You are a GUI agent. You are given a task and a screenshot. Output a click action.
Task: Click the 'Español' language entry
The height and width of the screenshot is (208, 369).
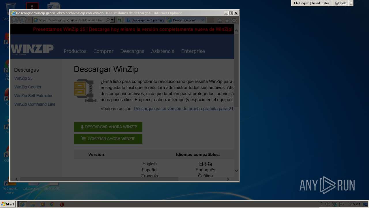150,170
